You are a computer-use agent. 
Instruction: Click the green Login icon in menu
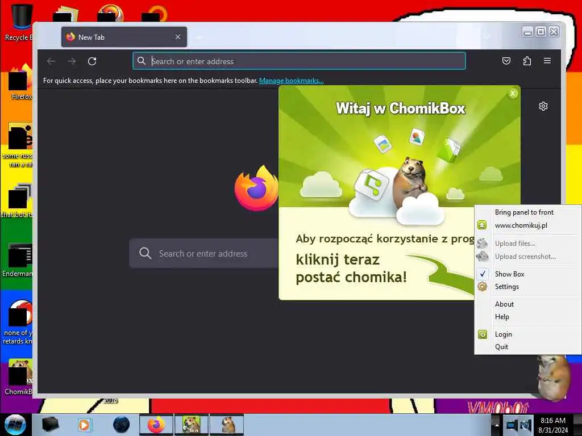click(482, 334)
